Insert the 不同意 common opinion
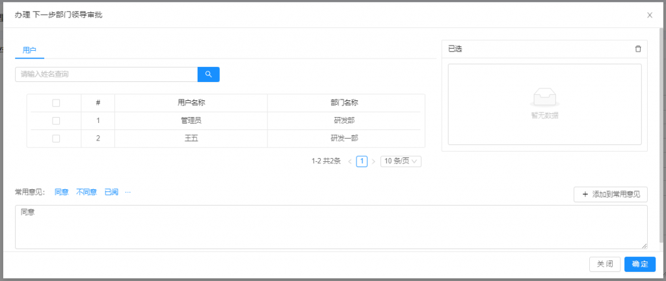 (87, 193)
